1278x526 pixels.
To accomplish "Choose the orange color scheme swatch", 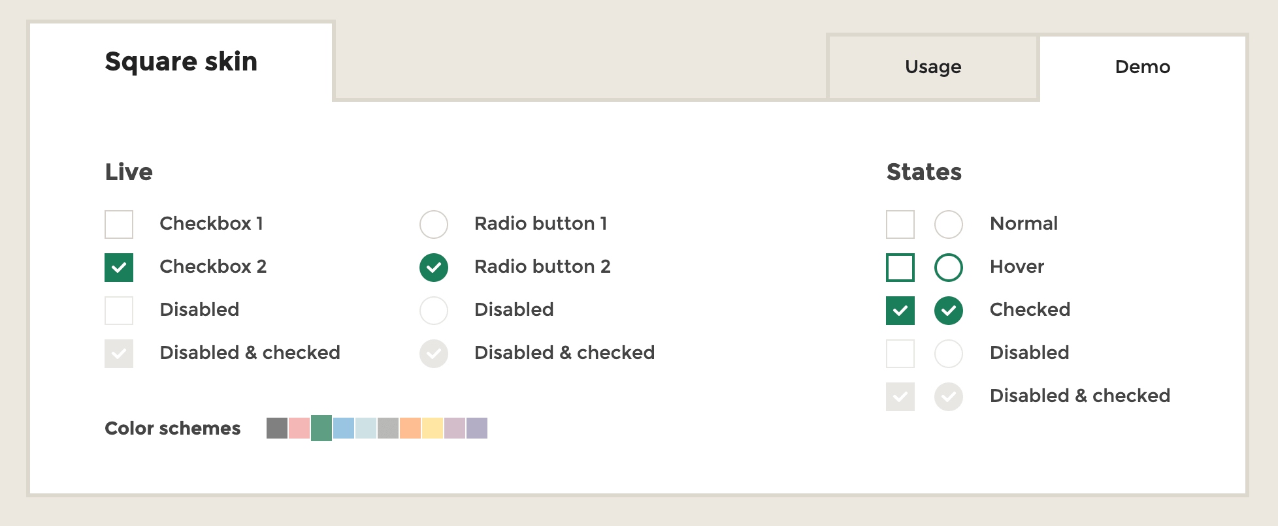I will tap(410, 428).
